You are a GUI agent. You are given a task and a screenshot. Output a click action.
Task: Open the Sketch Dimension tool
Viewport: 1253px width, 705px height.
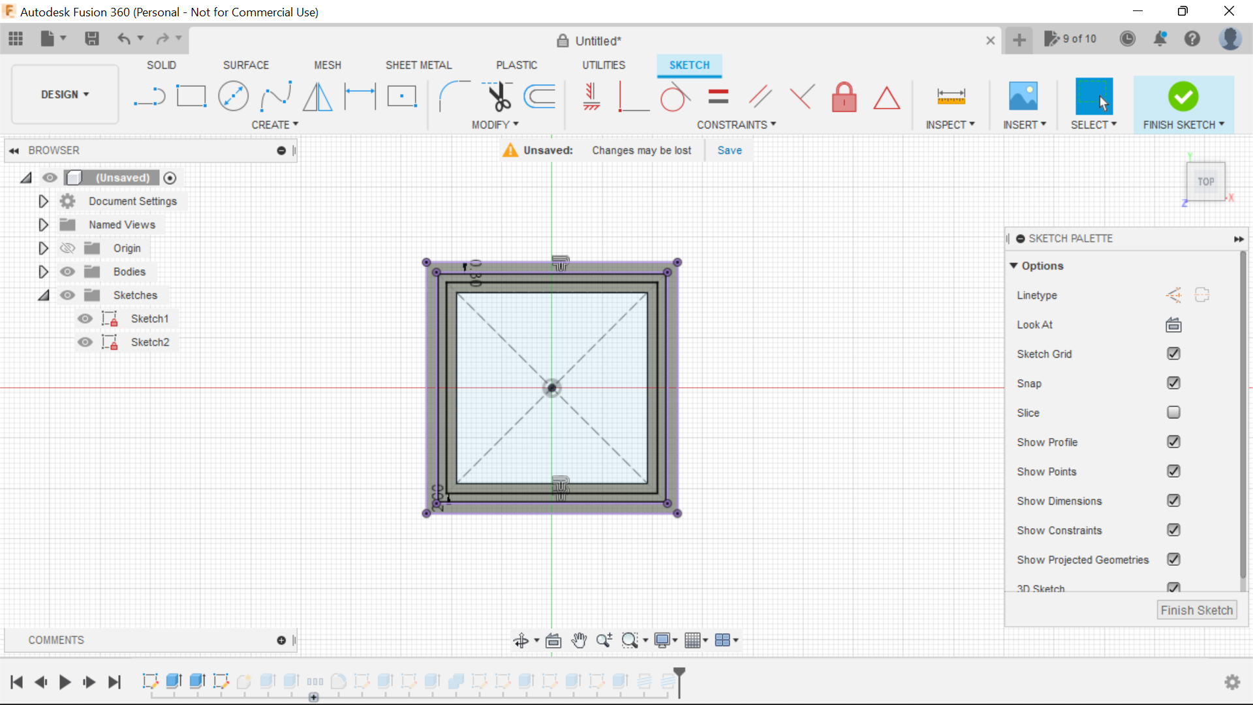[x=360, y=96]
